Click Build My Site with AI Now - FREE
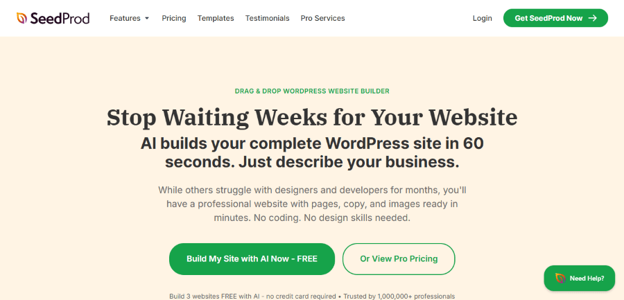Screen dimensions: 624x300 tap(252, 259)
